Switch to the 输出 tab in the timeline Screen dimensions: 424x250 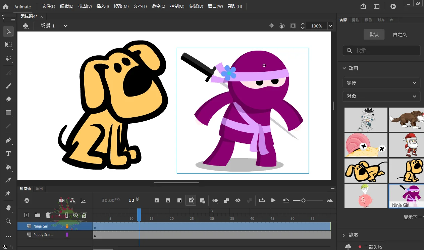(39, 188)
